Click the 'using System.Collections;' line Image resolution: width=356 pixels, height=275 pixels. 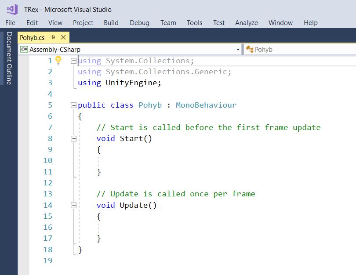[136, 61]
